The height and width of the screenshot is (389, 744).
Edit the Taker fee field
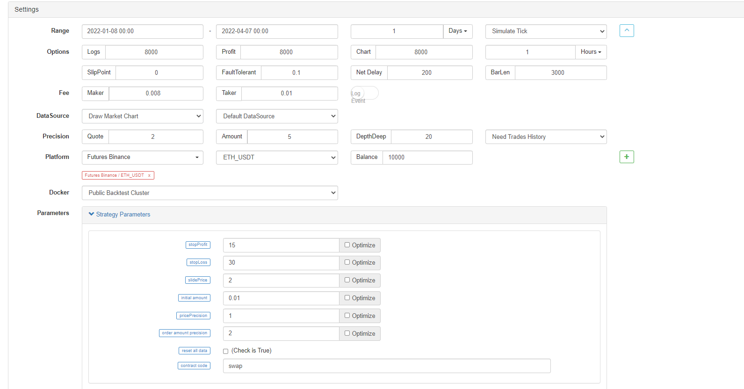[x=289, y=93]
